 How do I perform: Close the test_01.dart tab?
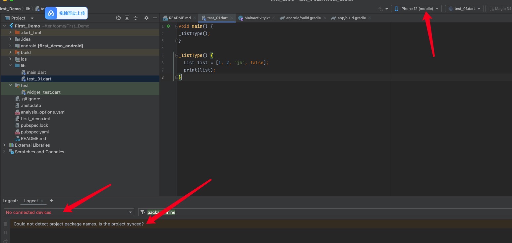click(231, 18)
